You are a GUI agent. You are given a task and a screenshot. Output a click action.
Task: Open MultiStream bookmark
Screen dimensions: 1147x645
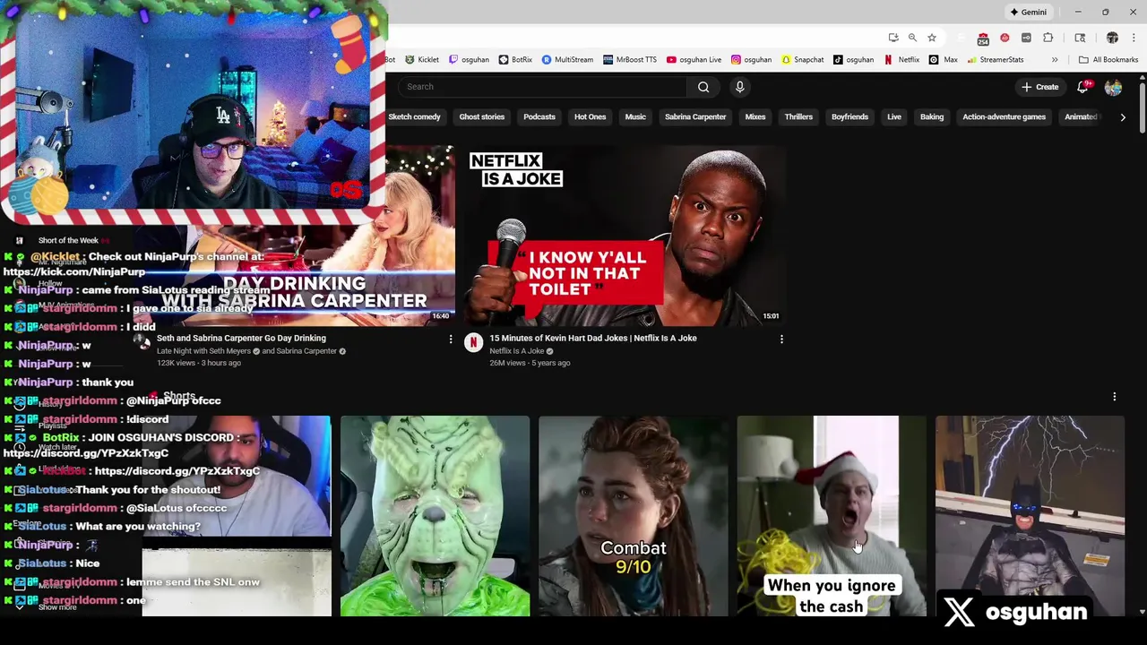(x=567, y=60)
